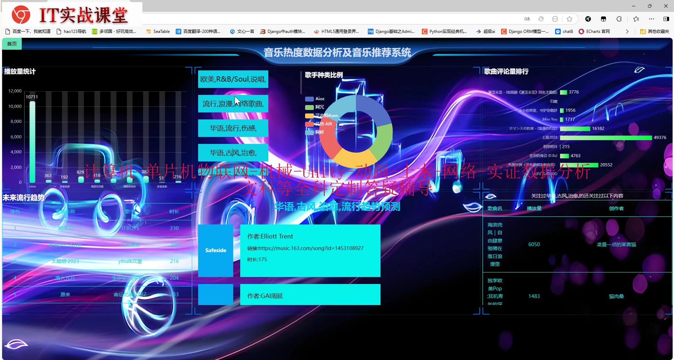The image size is (674, 360).
Task: Click the song link music.163.com id=1453108927
Action: click(305, 248)
